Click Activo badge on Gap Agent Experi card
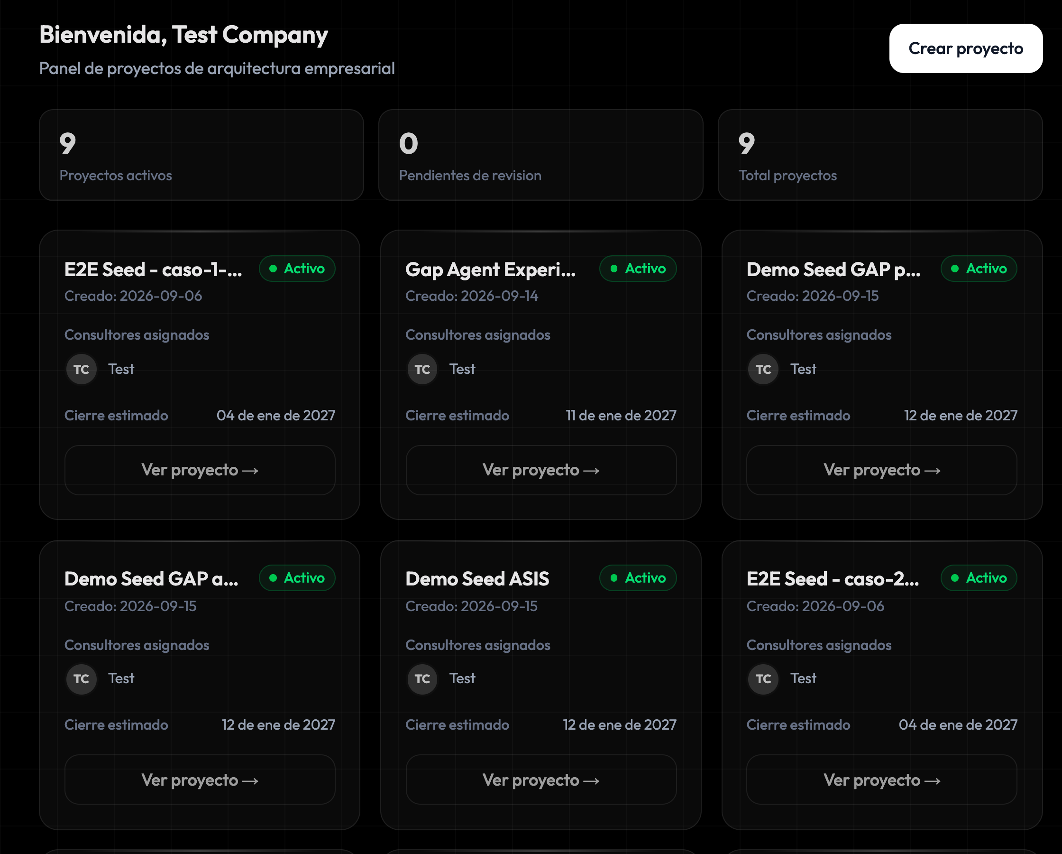 point(638,269)
